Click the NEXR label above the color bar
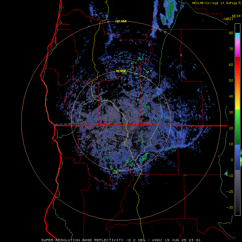 [236, 16]
